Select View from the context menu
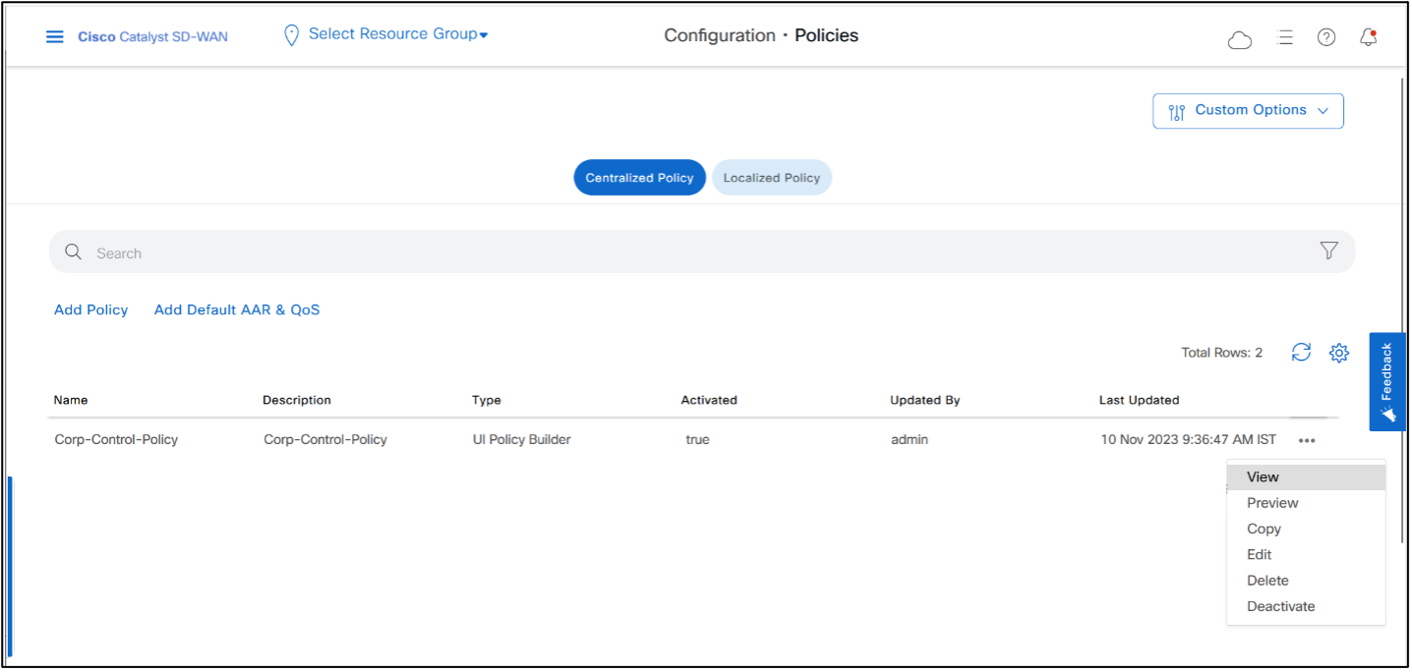The height and width of the screenshot is (672, 1412). tap(1263, 476)
